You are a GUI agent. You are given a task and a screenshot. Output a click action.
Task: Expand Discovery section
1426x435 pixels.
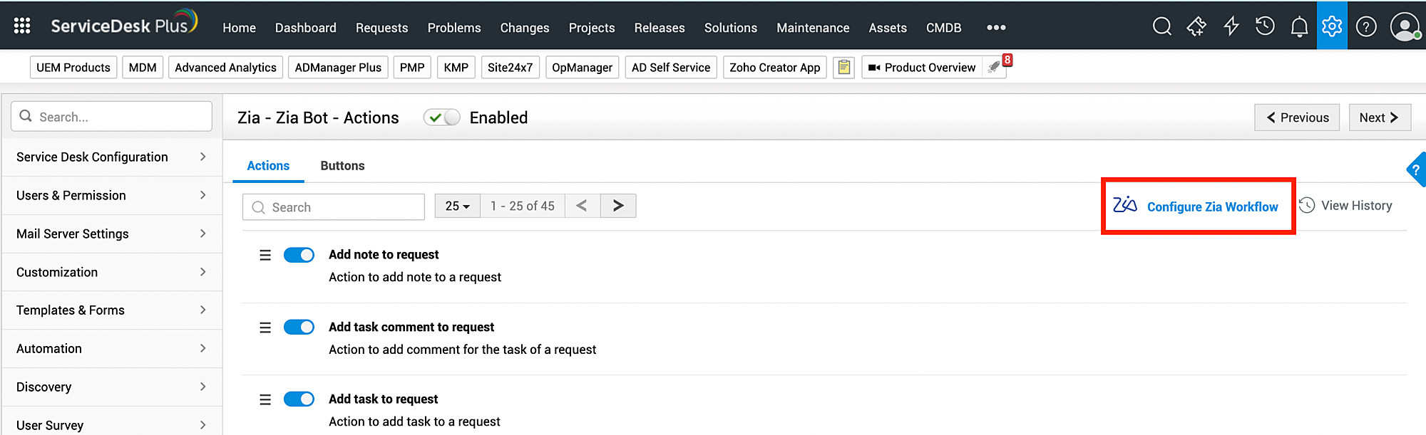coord(112,387)
